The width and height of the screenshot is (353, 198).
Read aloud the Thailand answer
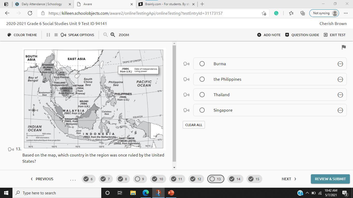tap(186, 95)
